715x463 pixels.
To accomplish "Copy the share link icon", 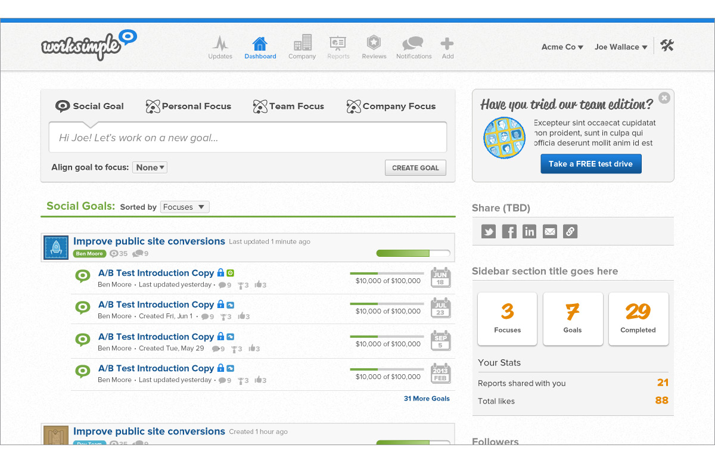I will (570, 232).
